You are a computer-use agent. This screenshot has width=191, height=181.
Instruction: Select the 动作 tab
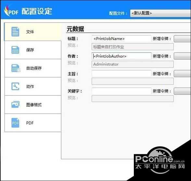(33, 86)
